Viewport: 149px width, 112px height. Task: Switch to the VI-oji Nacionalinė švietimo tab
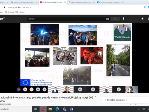click(52, 2)
